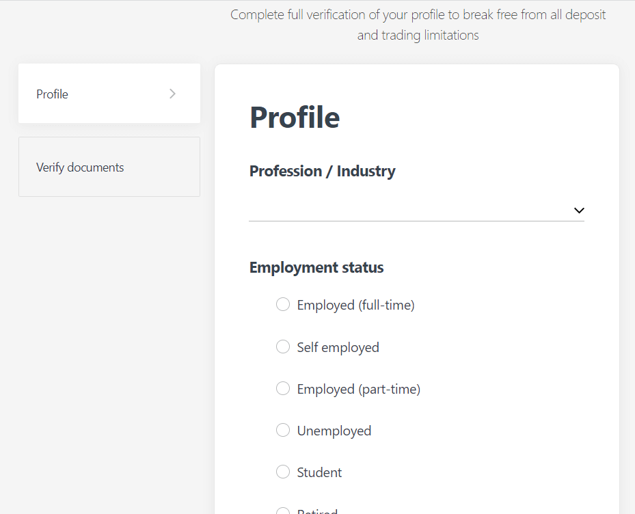The width and height of the screenshot is (635, 514).
Task: Click the large Profile page heading
Action: (295, 117)
